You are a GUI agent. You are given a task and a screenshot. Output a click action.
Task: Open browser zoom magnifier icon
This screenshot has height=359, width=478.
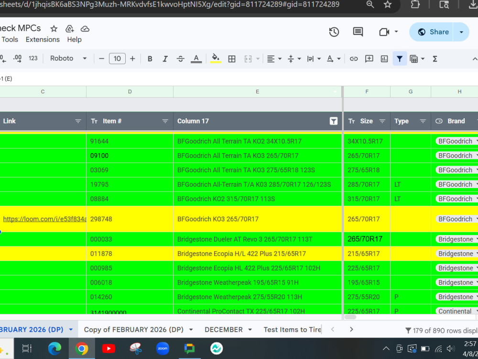370,4
